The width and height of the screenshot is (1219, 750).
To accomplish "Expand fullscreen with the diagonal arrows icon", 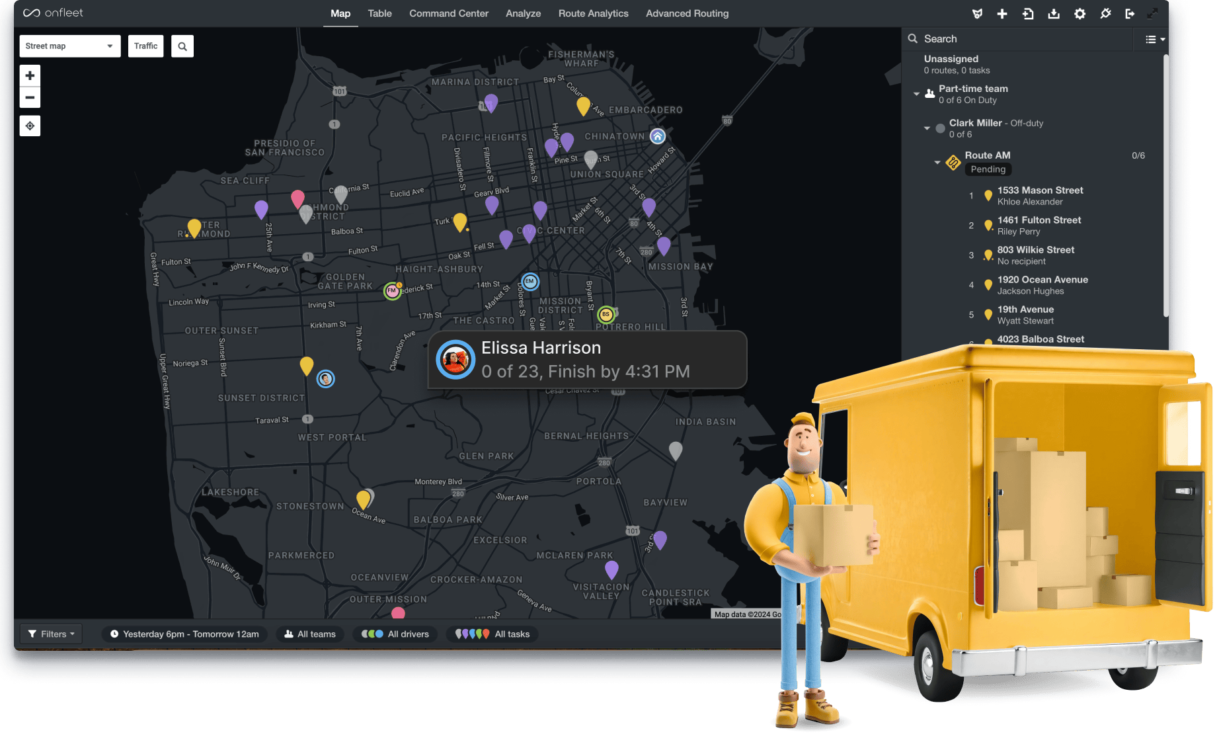I will point(1154,13).
